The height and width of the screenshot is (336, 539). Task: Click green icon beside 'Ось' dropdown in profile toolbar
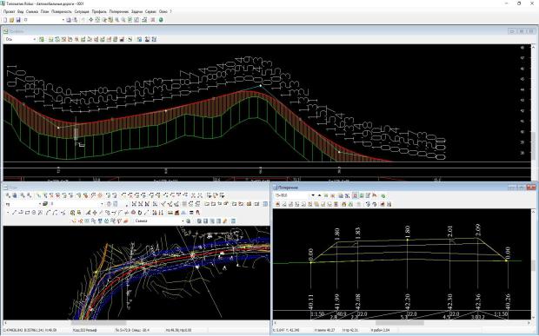pyautogui.click(x=42, y=39)
